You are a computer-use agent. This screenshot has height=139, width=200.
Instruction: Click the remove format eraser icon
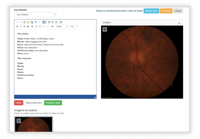coord(32,26)
